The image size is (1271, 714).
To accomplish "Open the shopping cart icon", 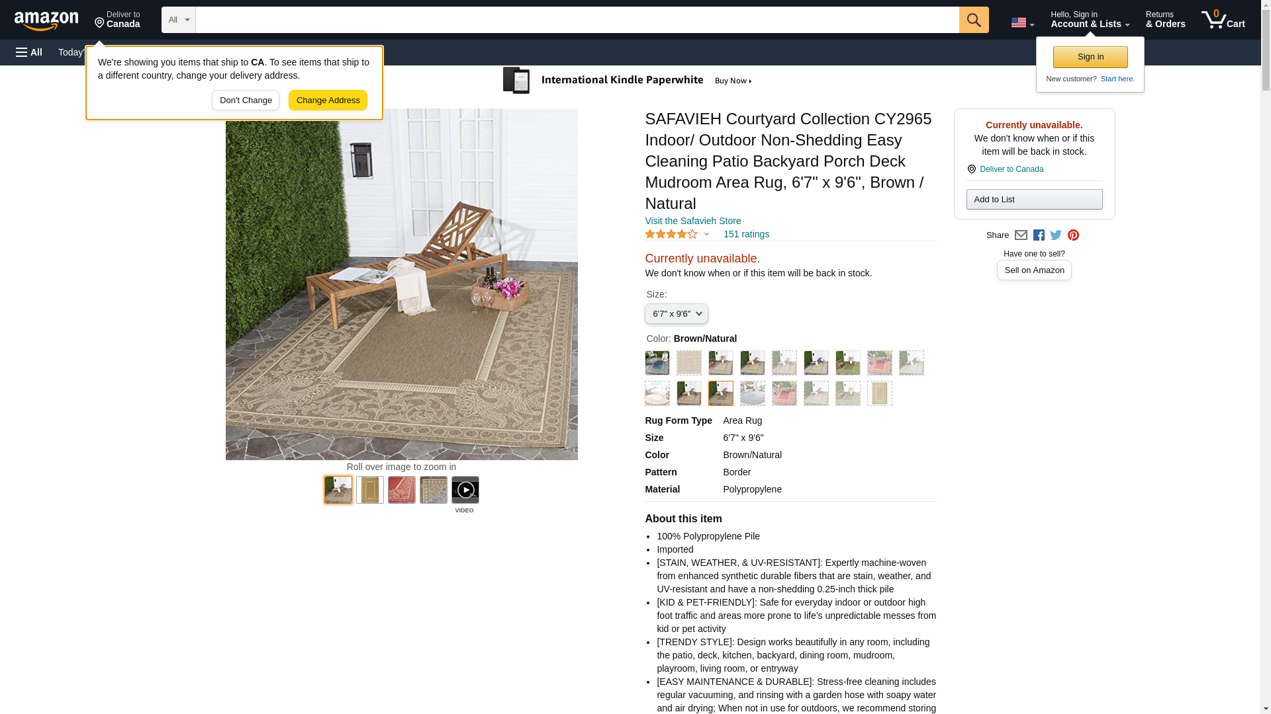I will pos(1223,19).
